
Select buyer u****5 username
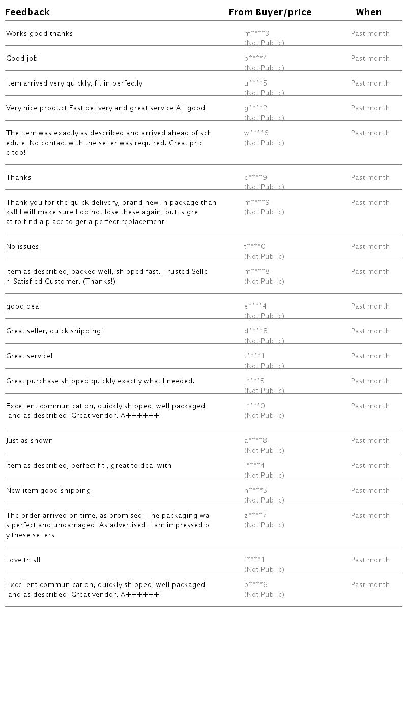click(255, 83)
